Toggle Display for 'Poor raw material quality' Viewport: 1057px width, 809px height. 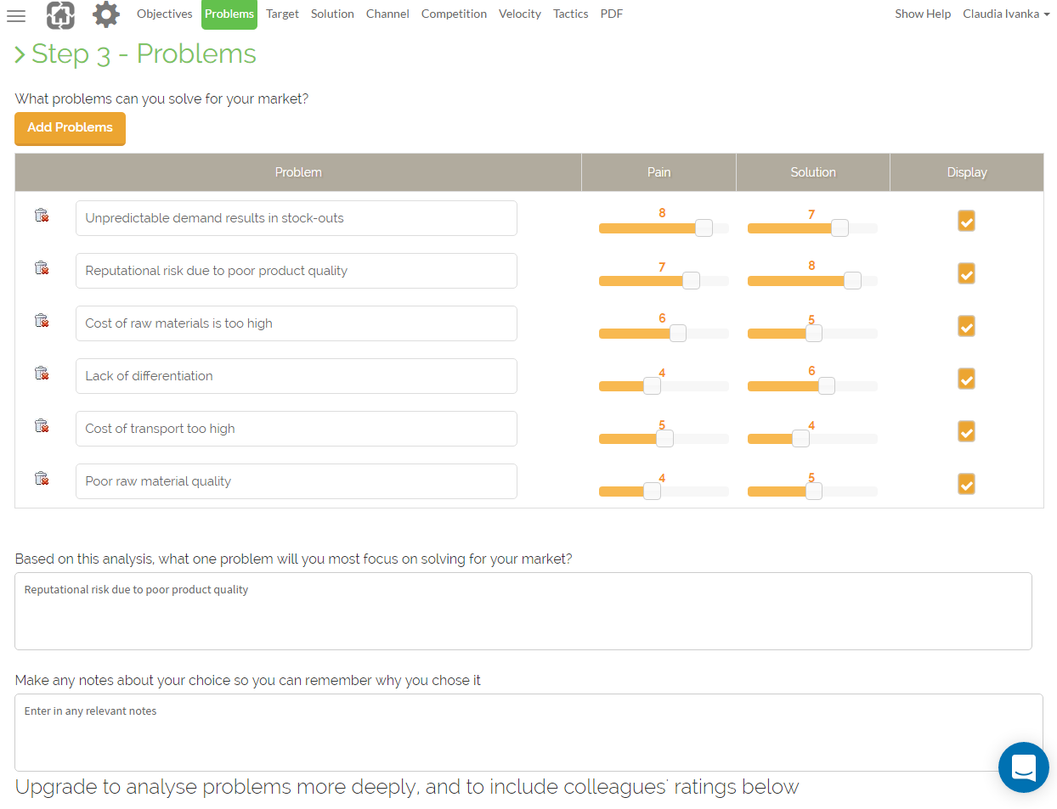click(966, 484)
